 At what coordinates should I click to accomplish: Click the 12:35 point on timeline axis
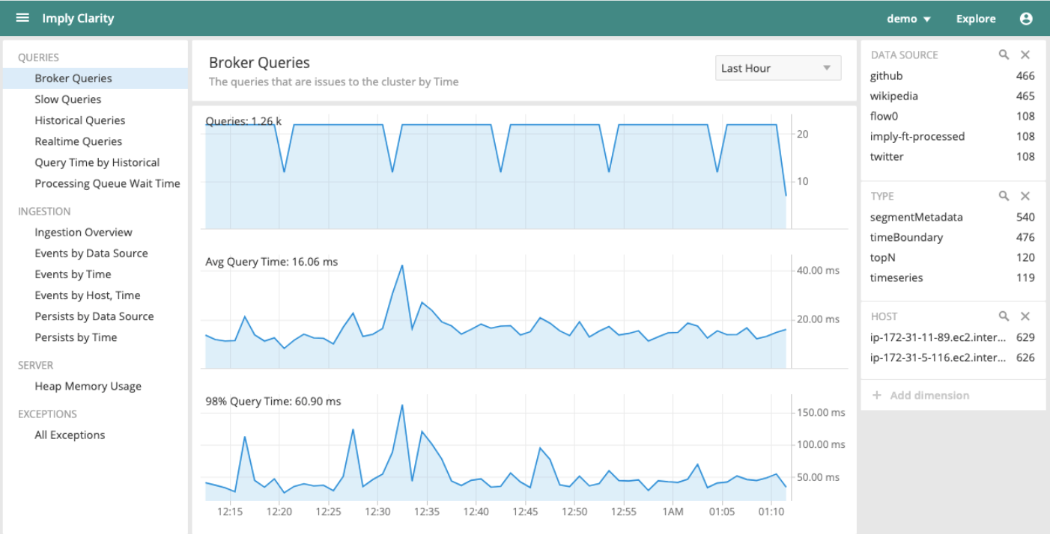pyautogui.click(x=427, y=512)
